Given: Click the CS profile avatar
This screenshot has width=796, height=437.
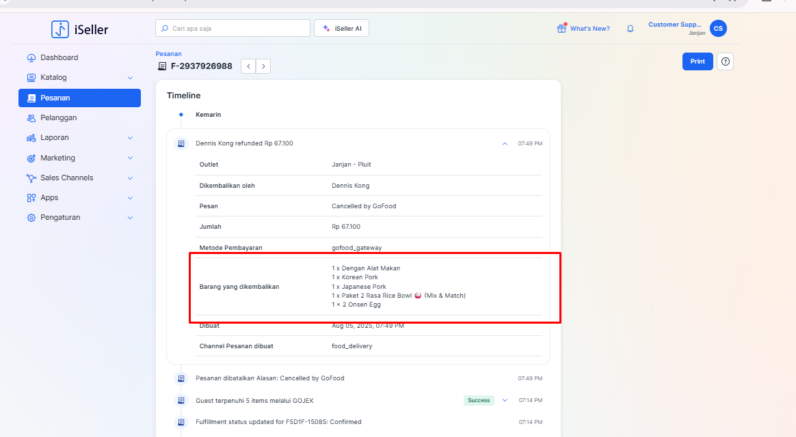Looking at the screenshot, I should click(718, 28).
